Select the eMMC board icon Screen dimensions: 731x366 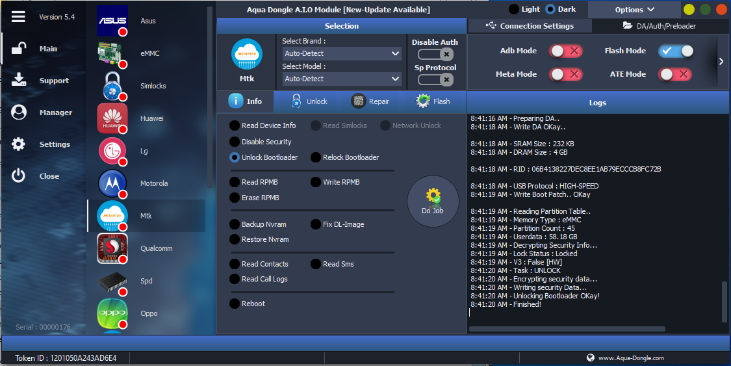pos(112,53)
